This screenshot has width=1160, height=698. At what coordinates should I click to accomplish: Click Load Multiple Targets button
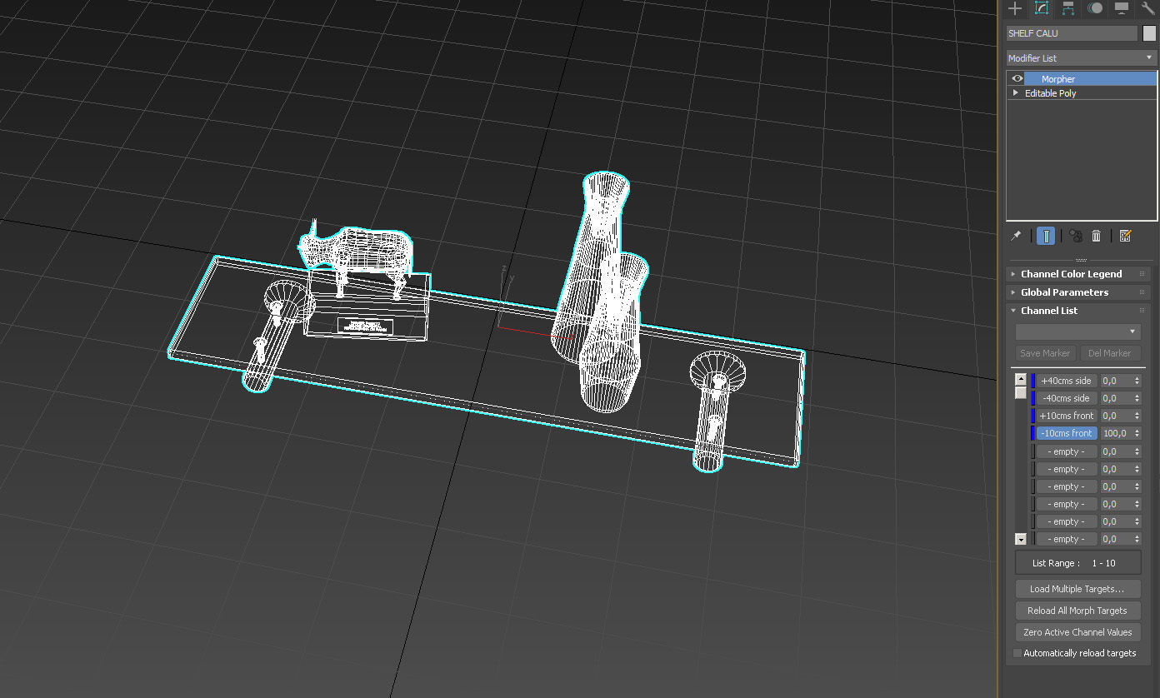[1077, 589]
